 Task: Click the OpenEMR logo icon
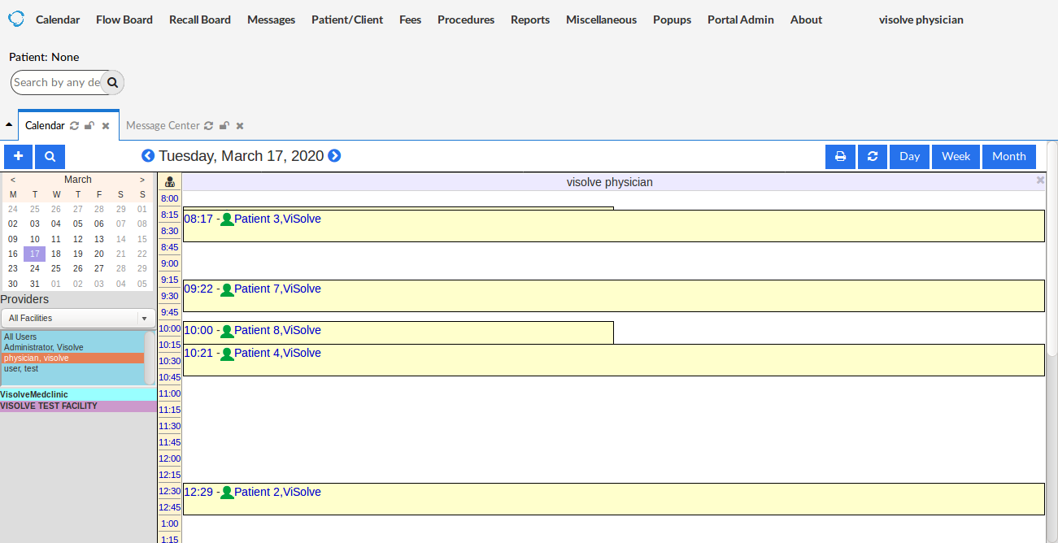(16, 19)
